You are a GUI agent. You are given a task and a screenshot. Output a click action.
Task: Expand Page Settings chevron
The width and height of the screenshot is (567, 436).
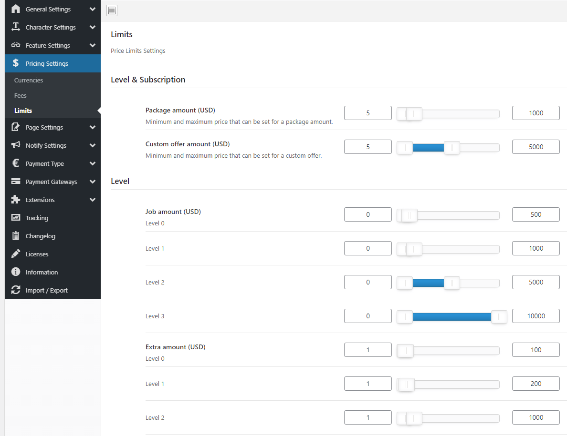pos(93,127)
